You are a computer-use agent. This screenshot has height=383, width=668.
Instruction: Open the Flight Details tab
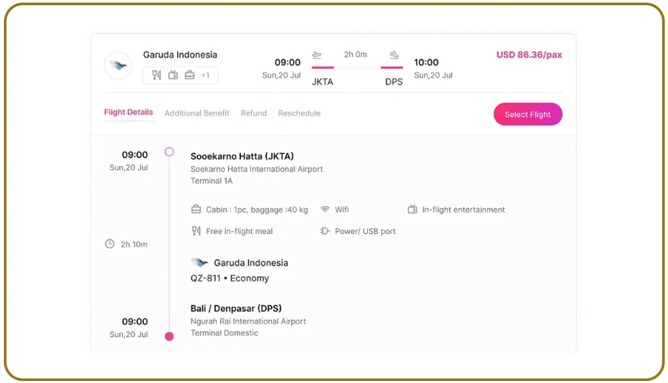tap(128, 112)
